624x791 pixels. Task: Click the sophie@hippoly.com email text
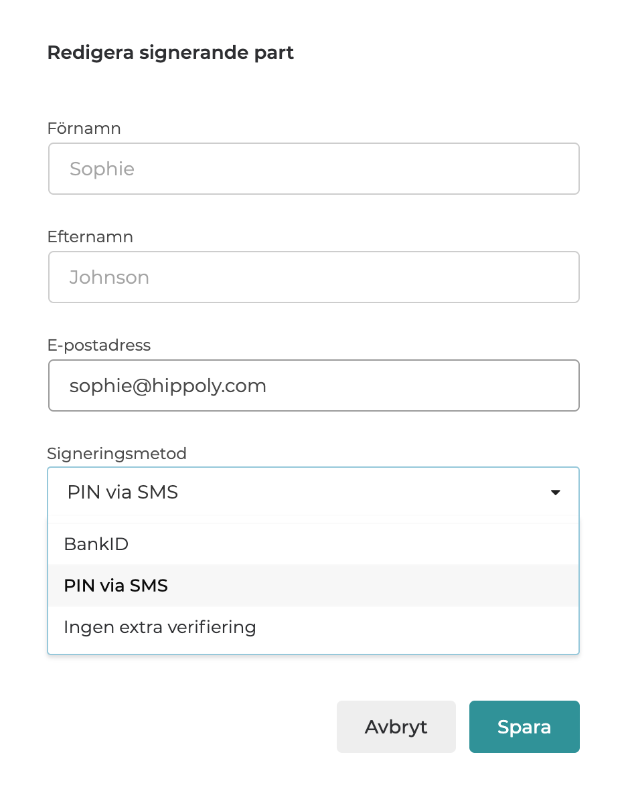pyautogui.click(x=167, y=385)
